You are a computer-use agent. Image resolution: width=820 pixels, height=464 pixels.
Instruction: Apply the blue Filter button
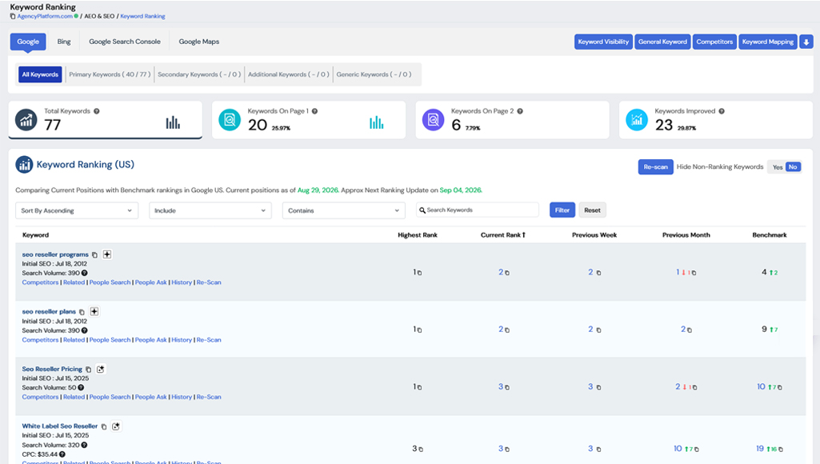click(562, 210)
